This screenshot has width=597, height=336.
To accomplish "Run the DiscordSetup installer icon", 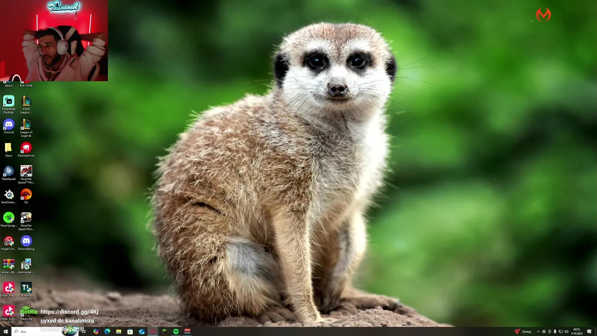I will click(26, 243).
